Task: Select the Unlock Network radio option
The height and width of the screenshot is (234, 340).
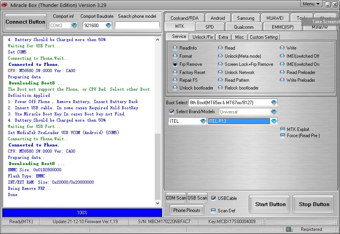Action: point(220,72)
